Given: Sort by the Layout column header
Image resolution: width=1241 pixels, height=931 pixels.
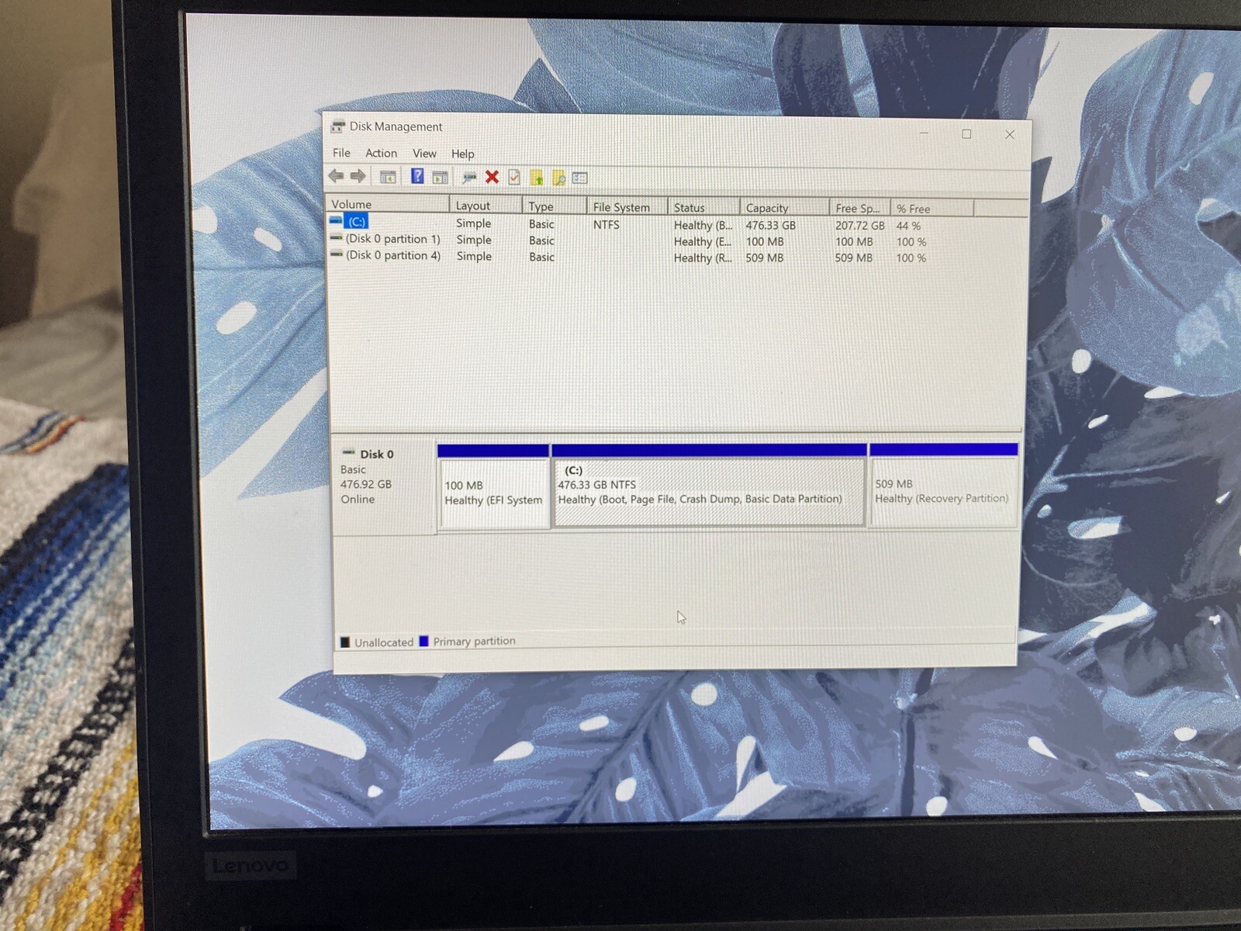Looking at the screenshot, I should point(486,206).
